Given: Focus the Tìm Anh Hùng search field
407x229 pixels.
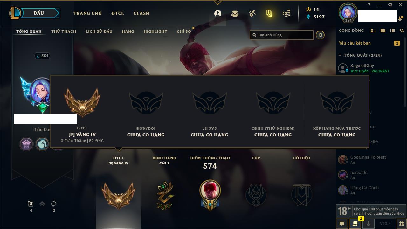Looking at the screenshot, I should tap(282, 35).
